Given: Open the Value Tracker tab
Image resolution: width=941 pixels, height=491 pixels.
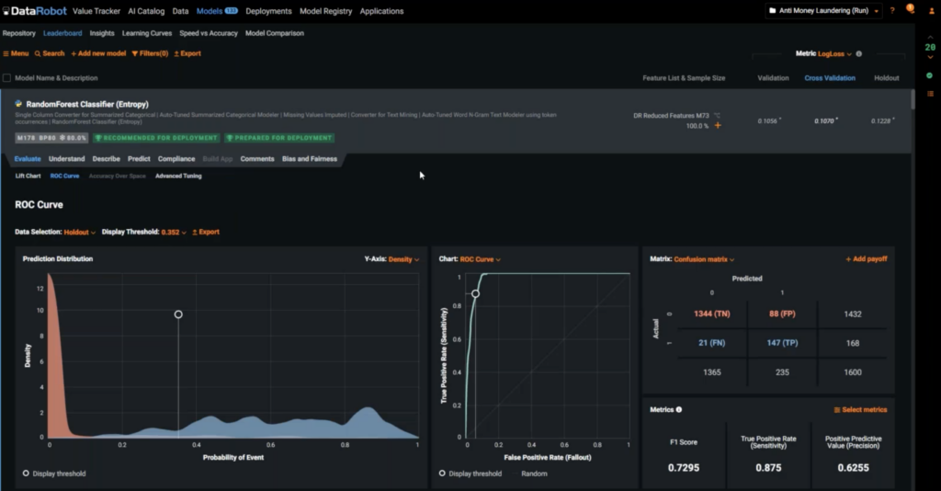Looking at the screenshot, I should pos(96,11).
